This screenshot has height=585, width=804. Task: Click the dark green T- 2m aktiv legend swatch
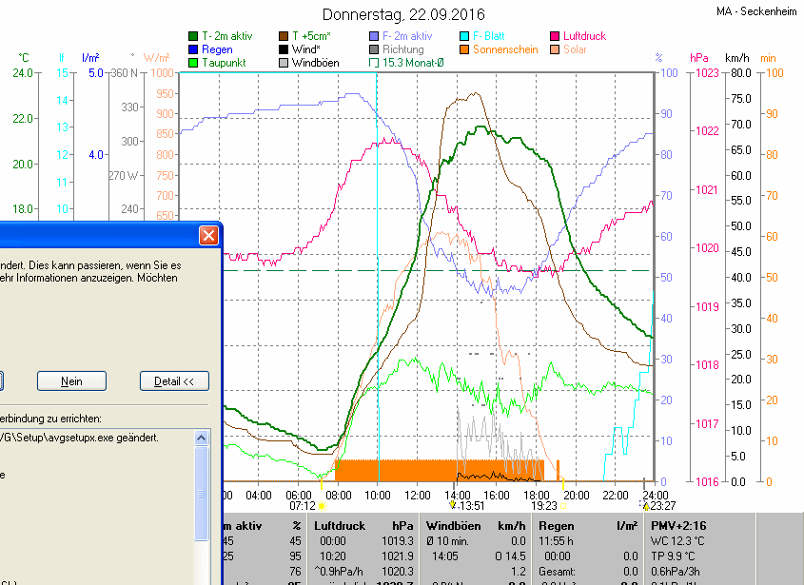coord(193,36)
